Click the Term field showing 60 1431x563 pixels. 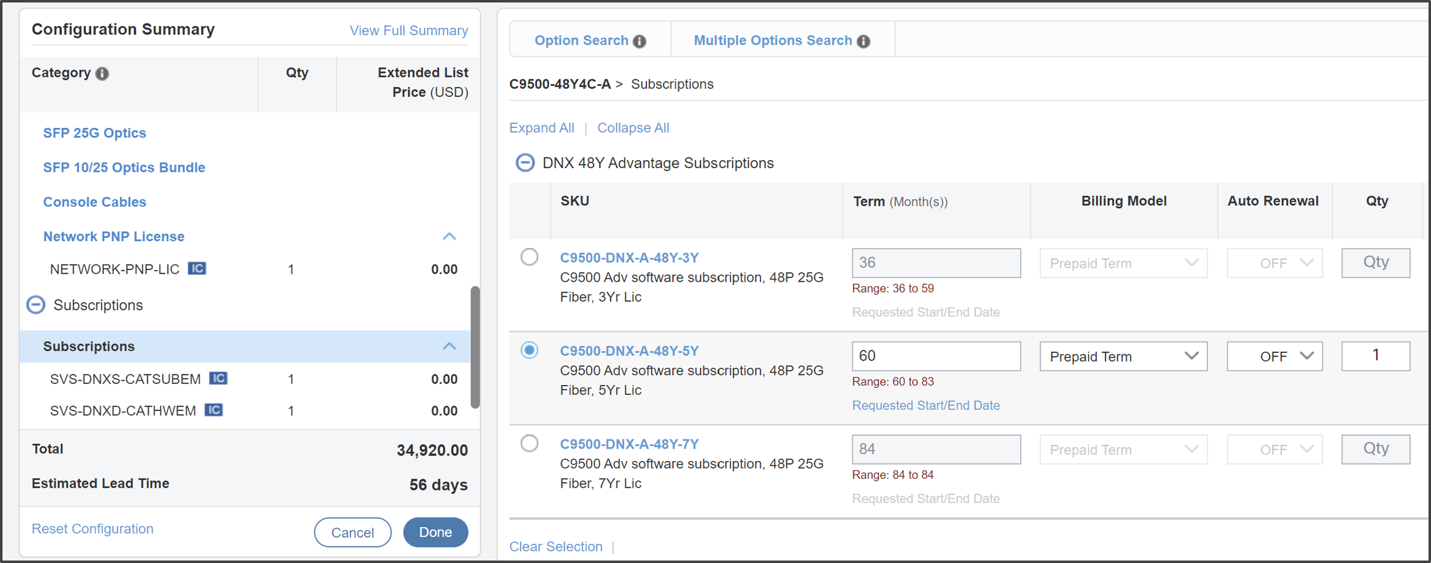pyautogui.click(x=936, y=356)
